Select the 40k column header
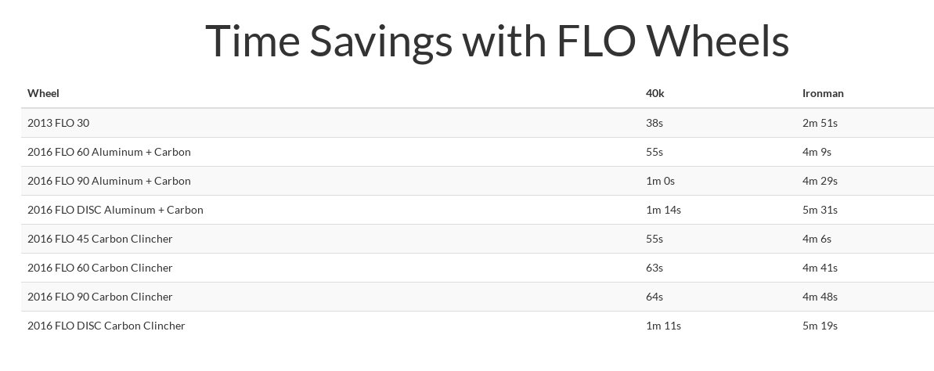 (655, 93)
